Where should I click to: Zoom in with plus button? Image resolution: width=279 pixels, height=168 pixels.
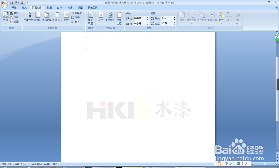pyautogui.click(x=276, y=164)
